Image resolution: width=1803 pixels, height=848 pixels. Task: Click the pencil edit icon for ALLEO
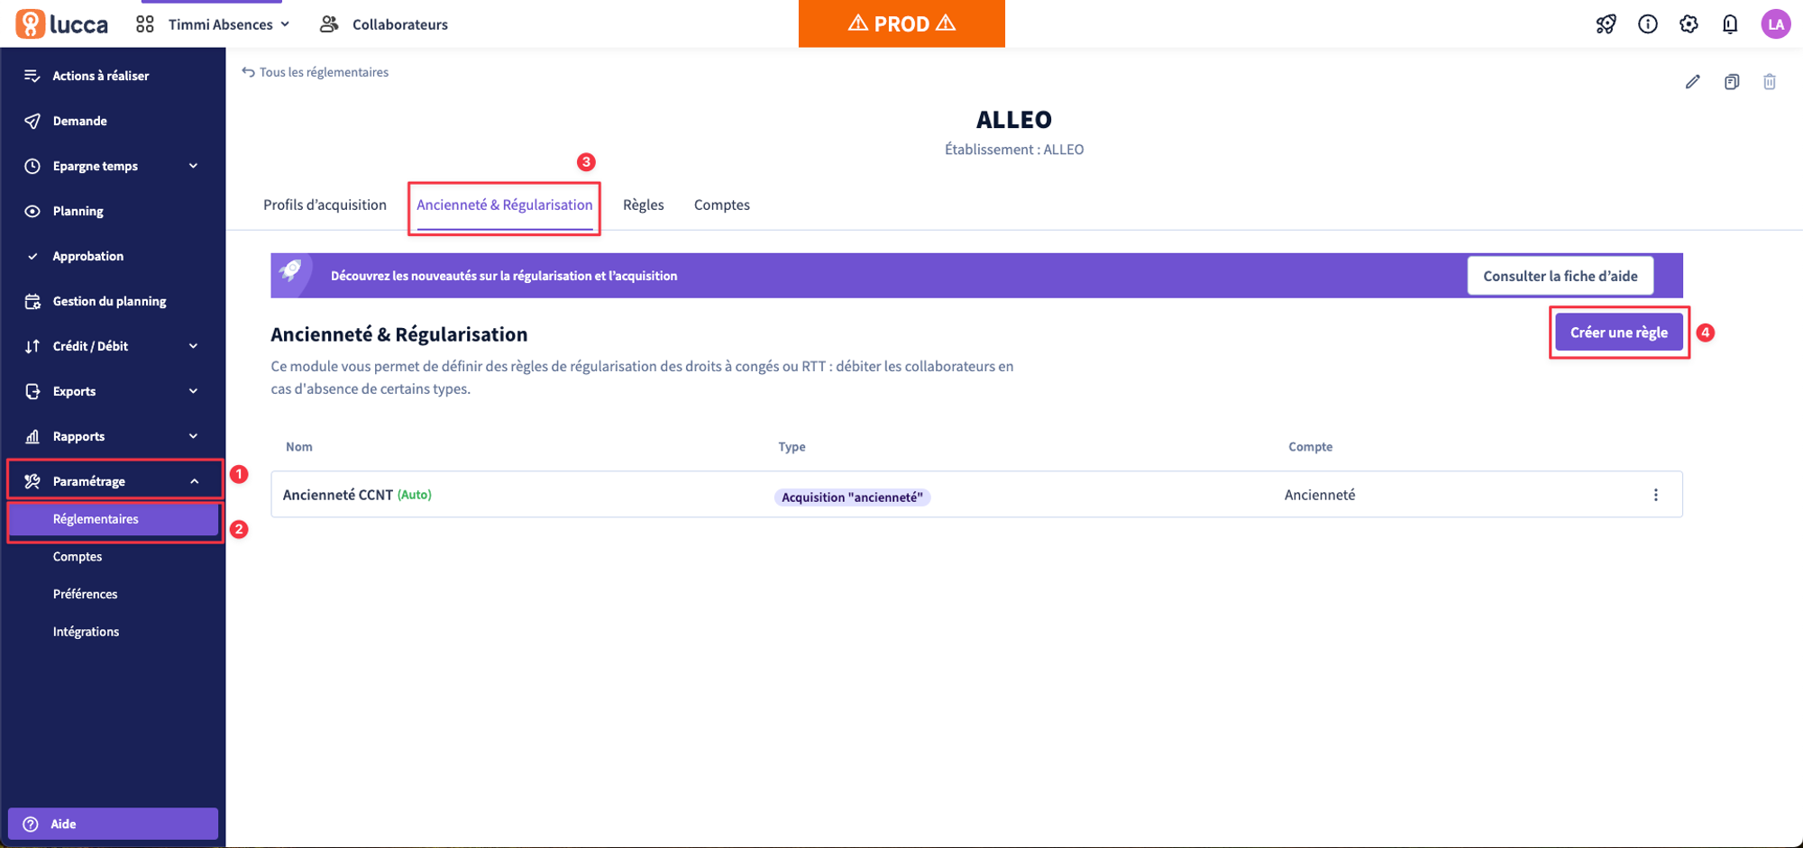click(1693, 82)
